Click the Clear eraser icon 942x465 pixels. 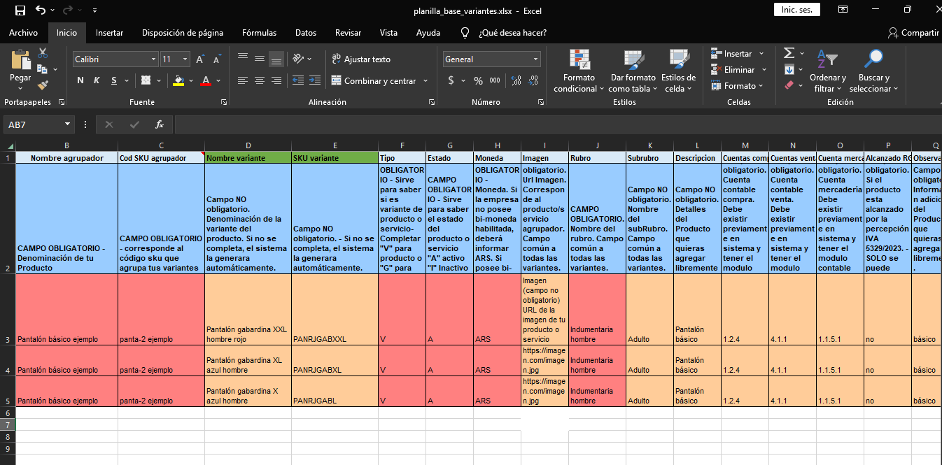pyautogui.click(x=789, y=85)
